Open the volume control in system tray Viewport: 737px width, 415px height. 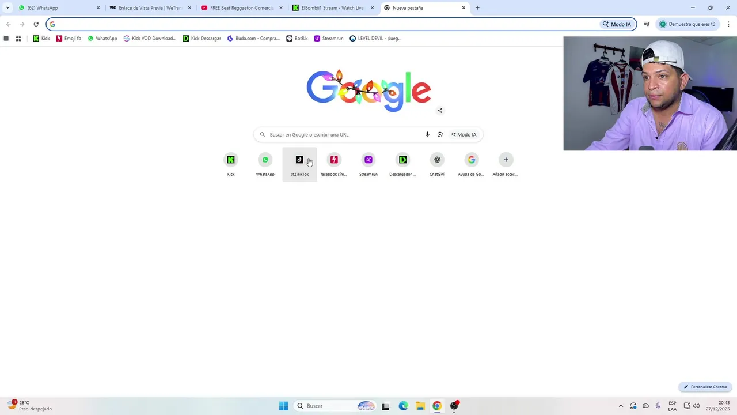pos(697,406)
